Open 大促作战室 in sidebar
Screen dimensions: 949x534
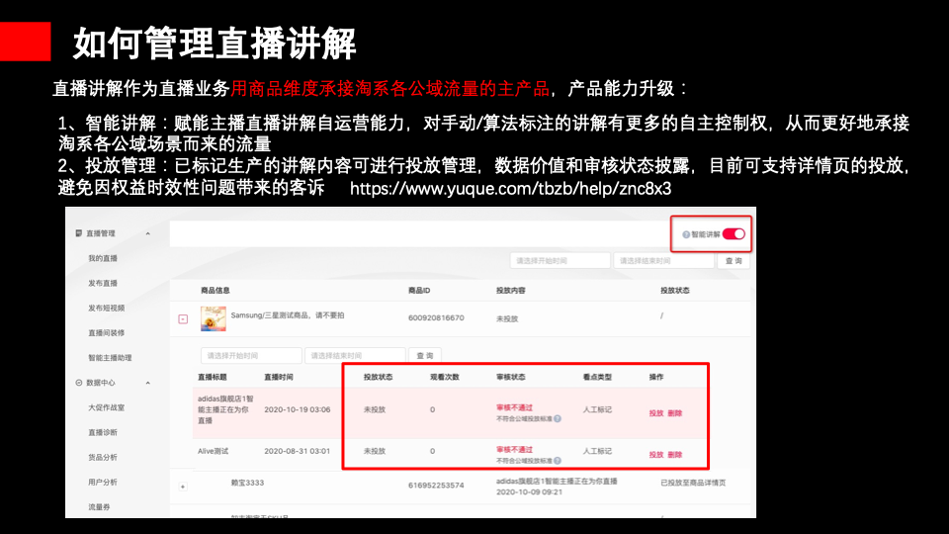107,408
